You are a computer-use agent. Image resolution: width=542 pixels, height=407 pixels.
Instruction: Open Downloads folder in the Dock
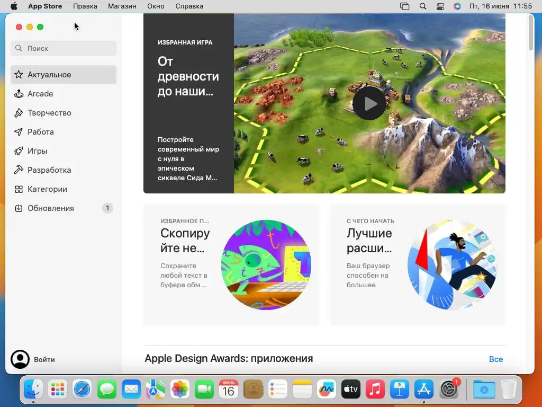(484, 390)
